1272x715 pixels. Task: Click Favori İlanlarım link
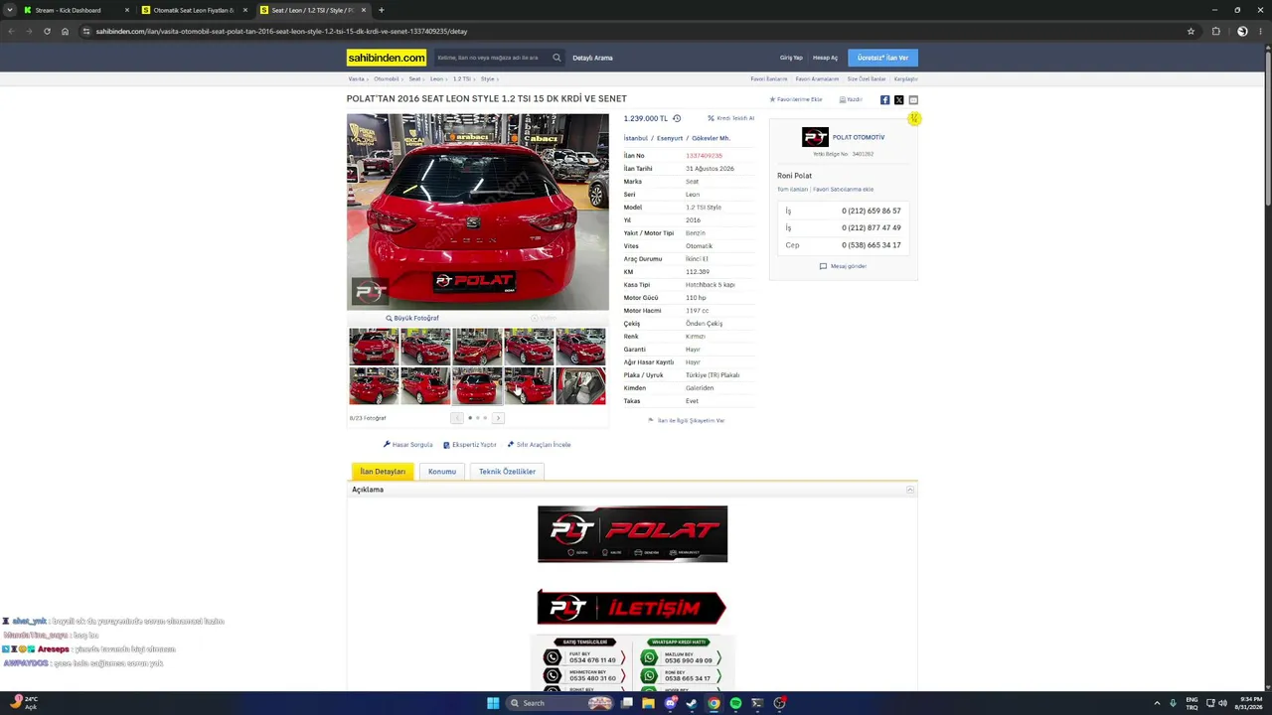click(769, 78)
